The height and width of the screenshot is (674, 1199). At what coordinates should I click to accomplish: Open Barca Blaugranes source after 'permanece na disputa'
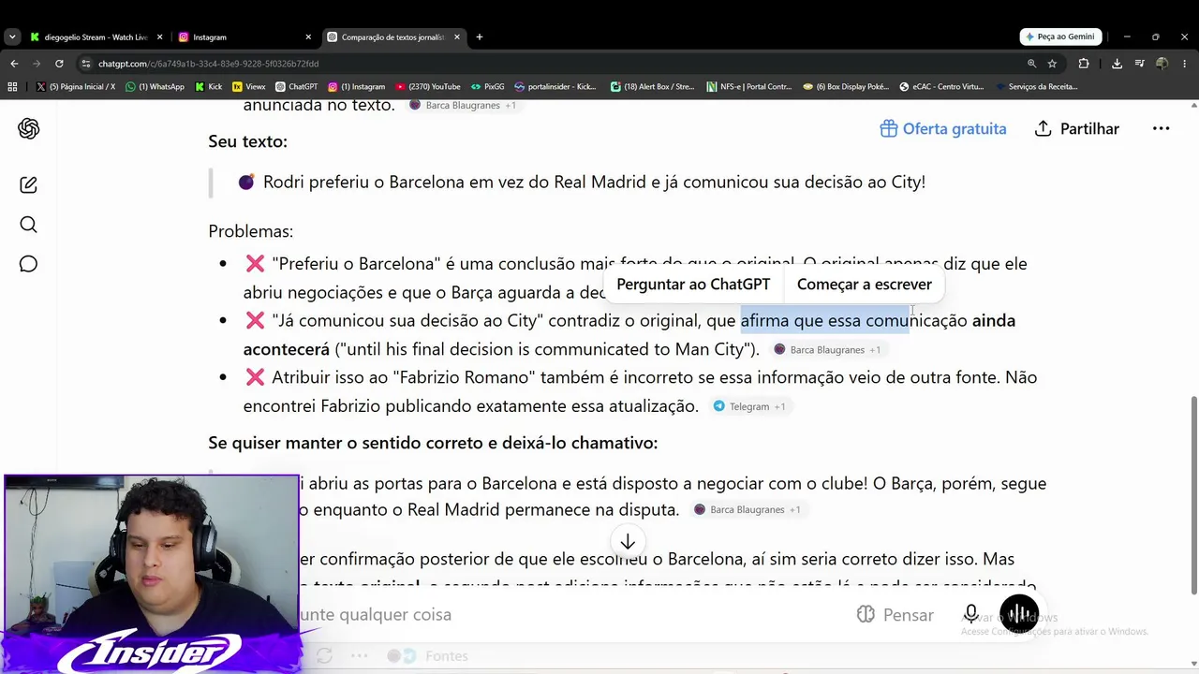tap(747, 510)
